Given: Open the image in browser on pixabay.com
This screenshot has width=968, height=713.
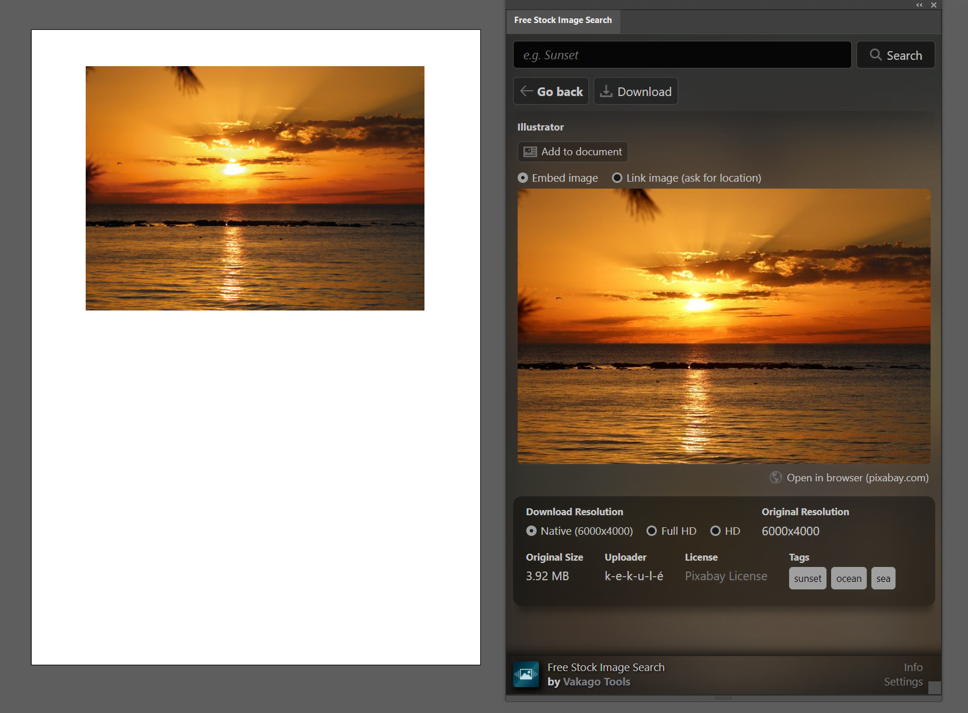Looking at the screenshot, I should pos(858,477).
